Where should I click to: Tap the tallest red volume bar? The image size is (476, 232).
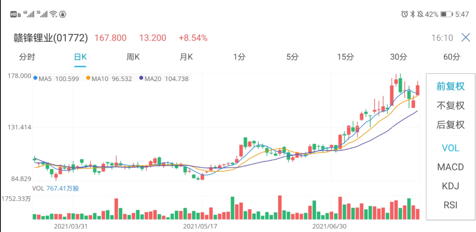pos(280,207)
